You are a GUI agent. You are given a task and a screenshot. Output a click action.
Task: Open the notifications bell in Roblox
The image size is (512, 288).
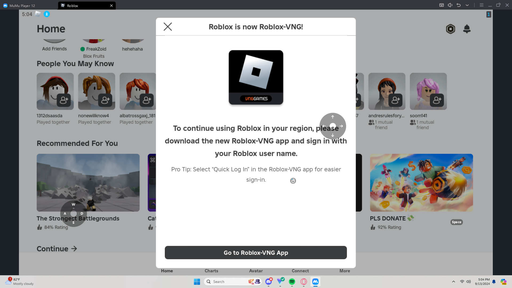467,29
